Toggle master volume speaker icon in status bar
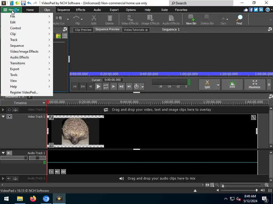Screen dimensions: 273x204 tap(263, 190)
